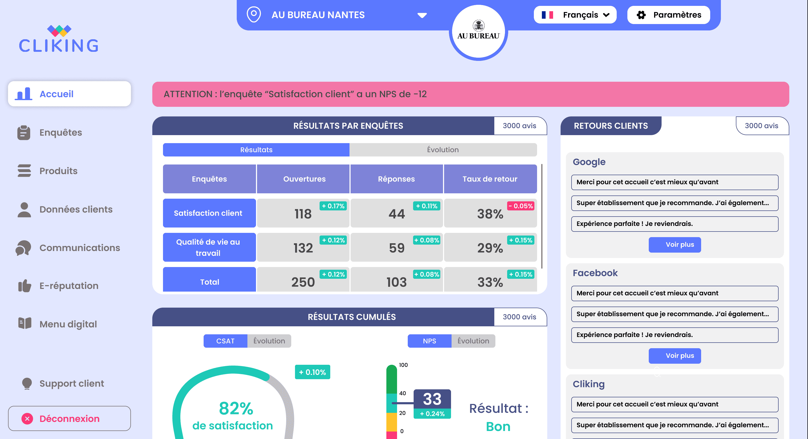Open Google review 'Expérience parfaite'
This screenshot has height=439, width=808.
click(x=675, y=224)
